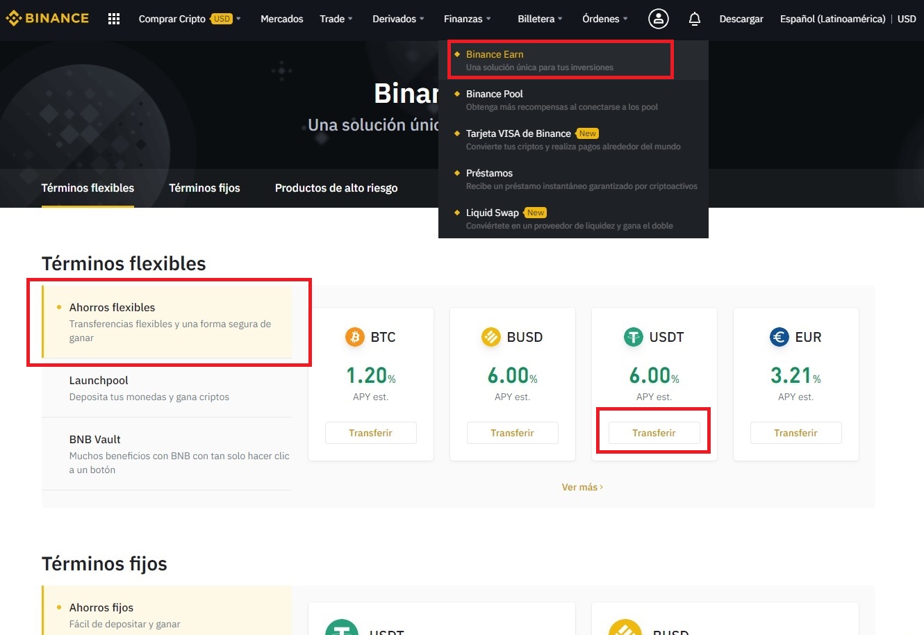Change the USD currency setting in header
Screen dimensions: 924x635
(x=907, y=19)
